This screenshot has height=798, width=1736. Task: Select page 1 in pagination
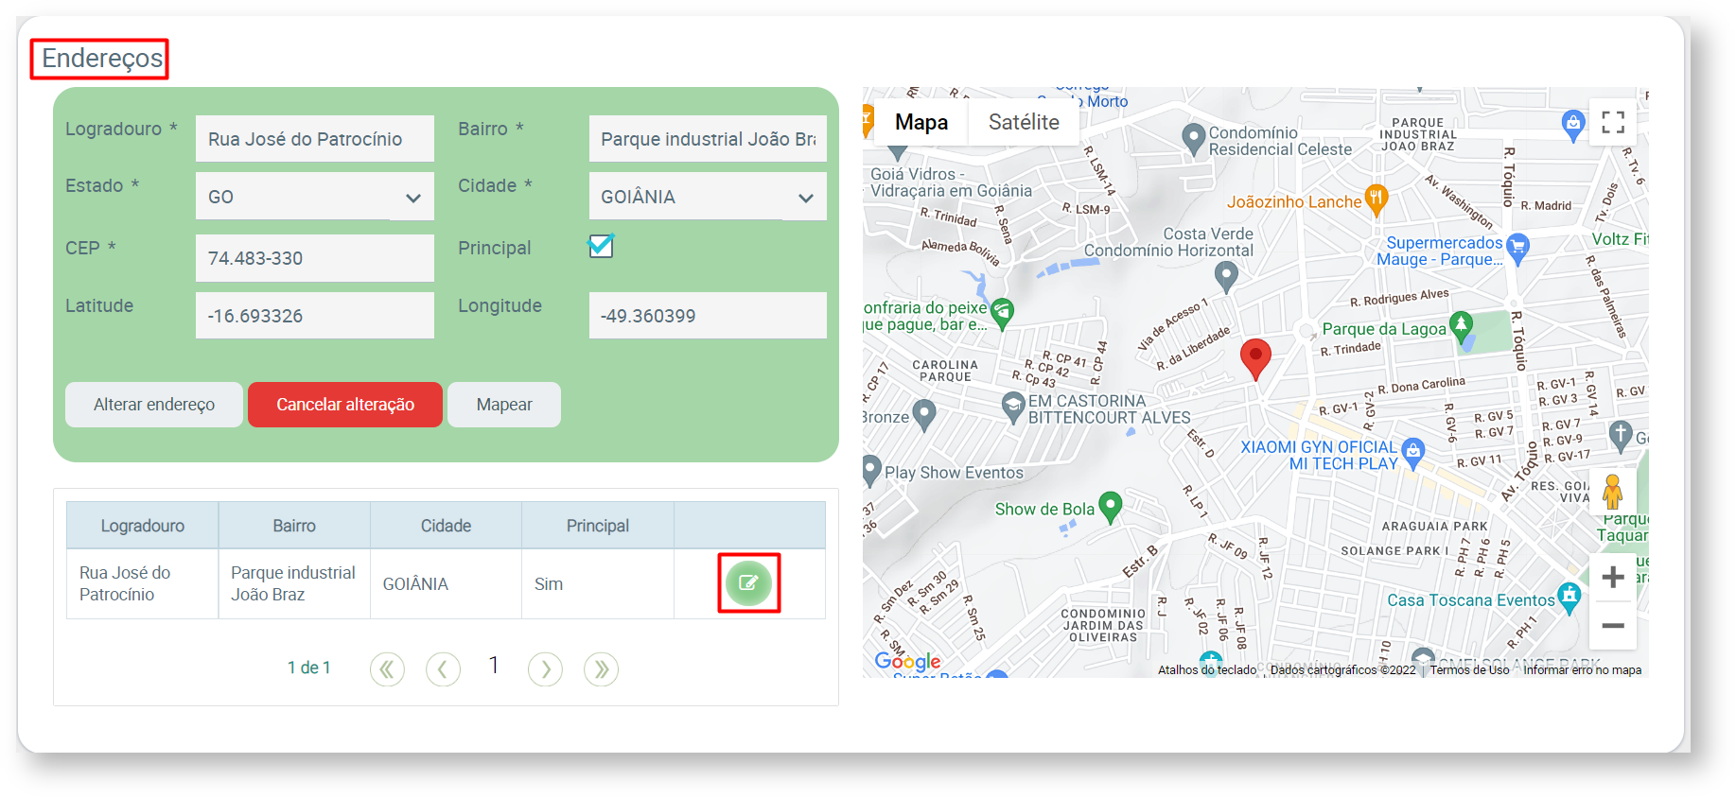(x=494, y=666)
